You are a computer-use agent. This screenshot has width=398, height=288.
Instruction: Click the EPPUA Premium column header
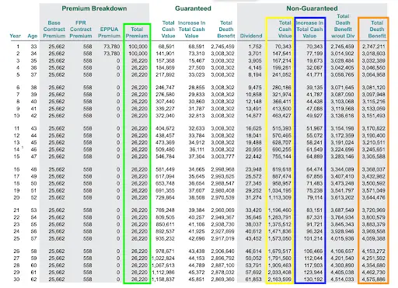pyautogui.click(x=109, y=33)
